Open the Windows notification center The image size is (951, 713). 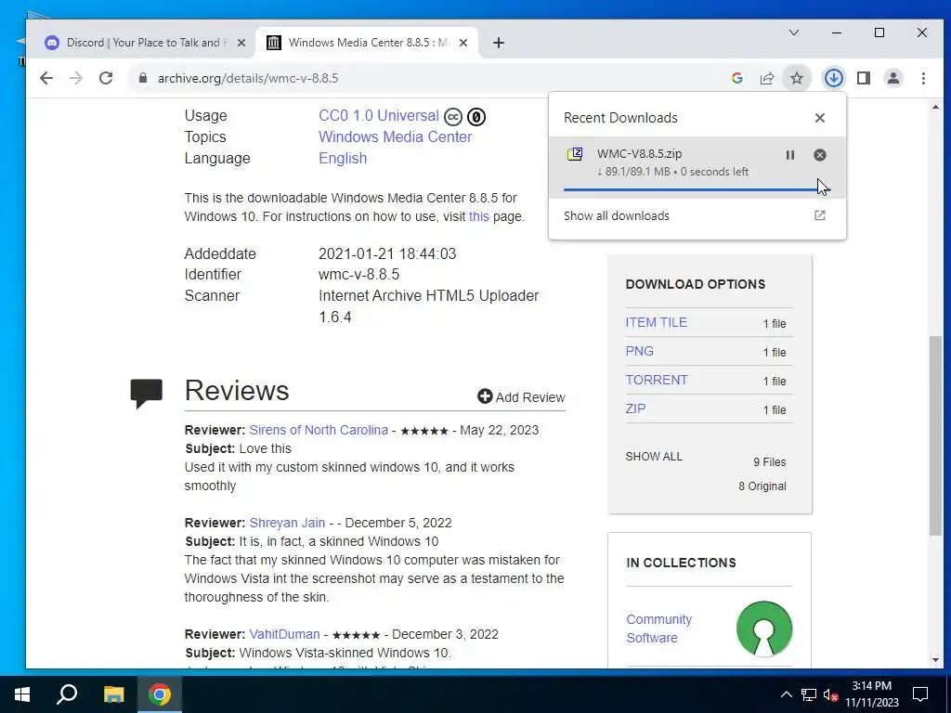point(920,694)
